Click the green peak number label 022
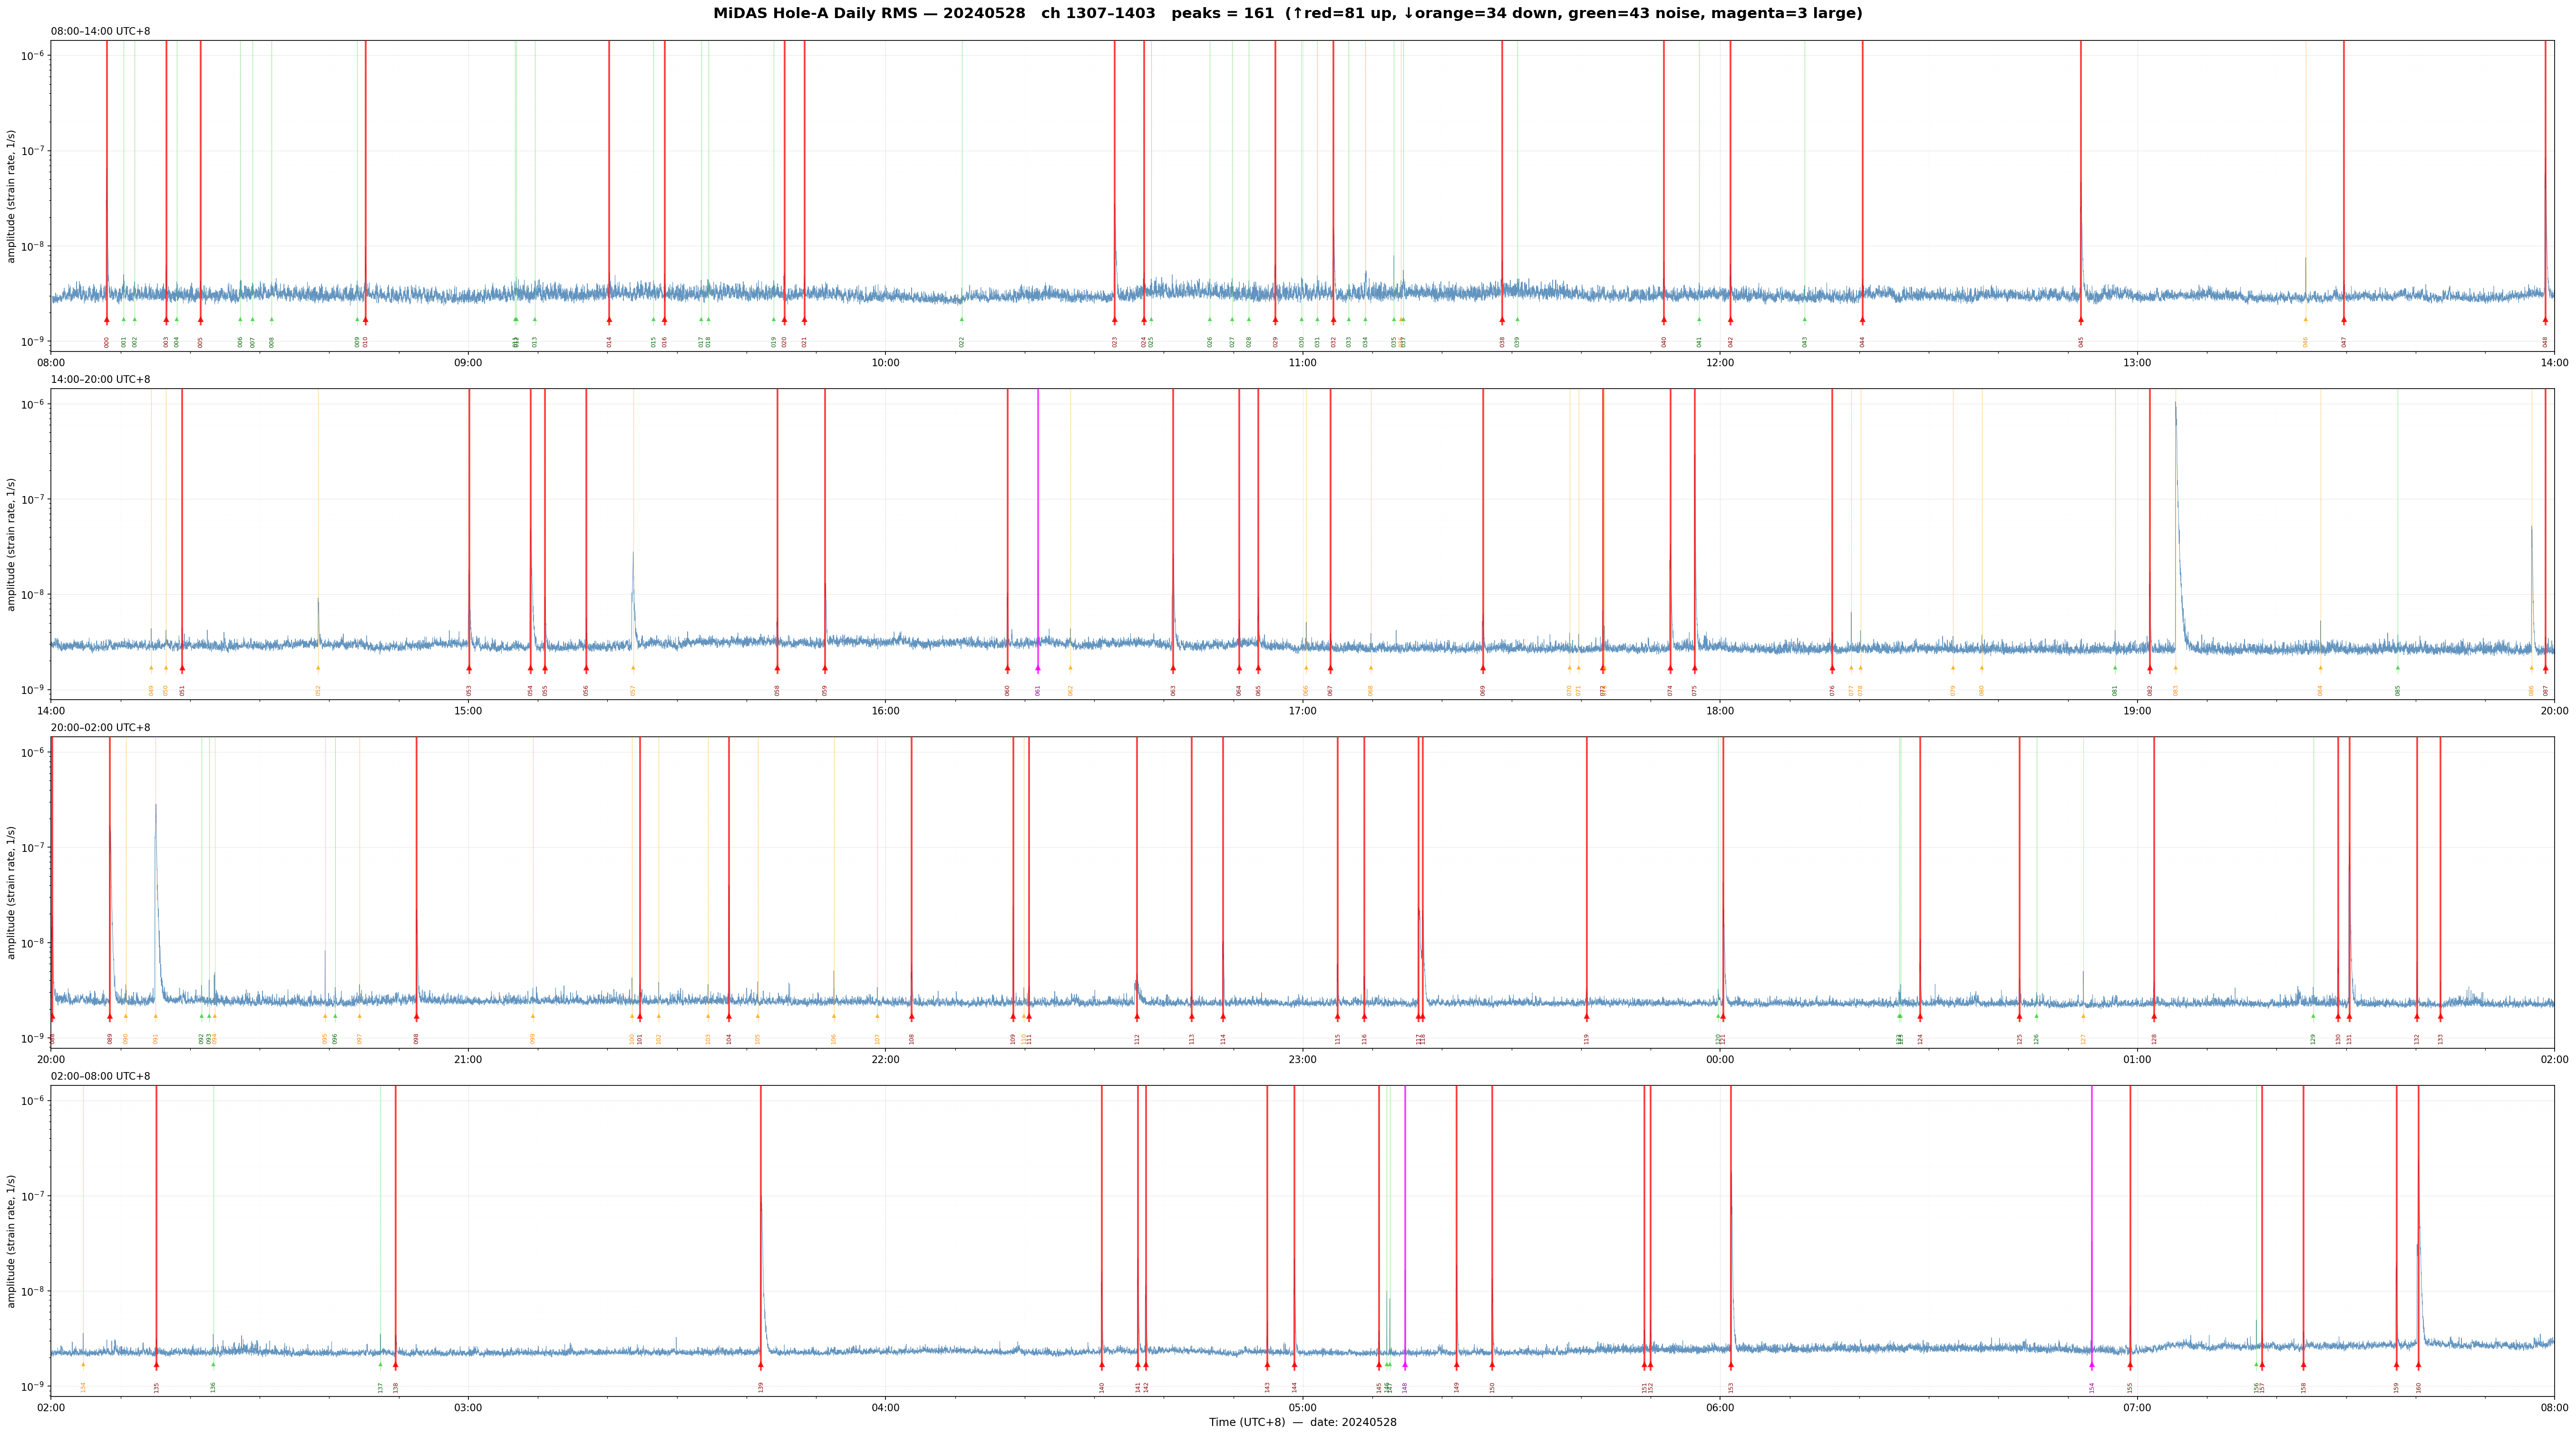The width and height of the screenshot is (2576, 1435). [962, 342]
